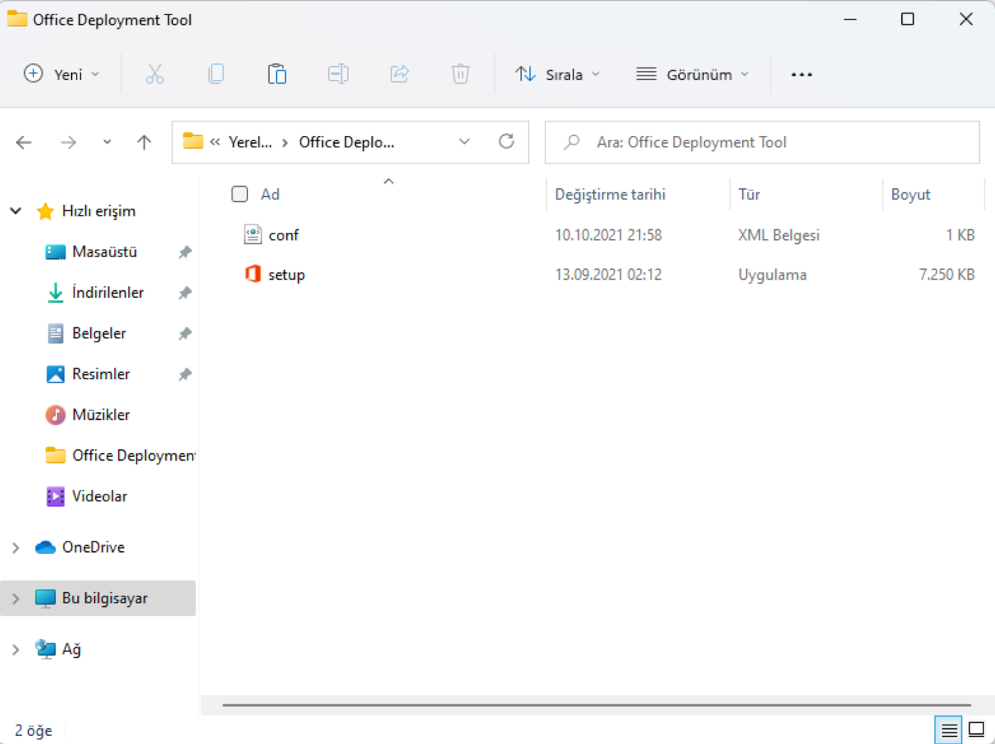
Task: Open Masaüstü in the sidebar
Action: [104, 252]
